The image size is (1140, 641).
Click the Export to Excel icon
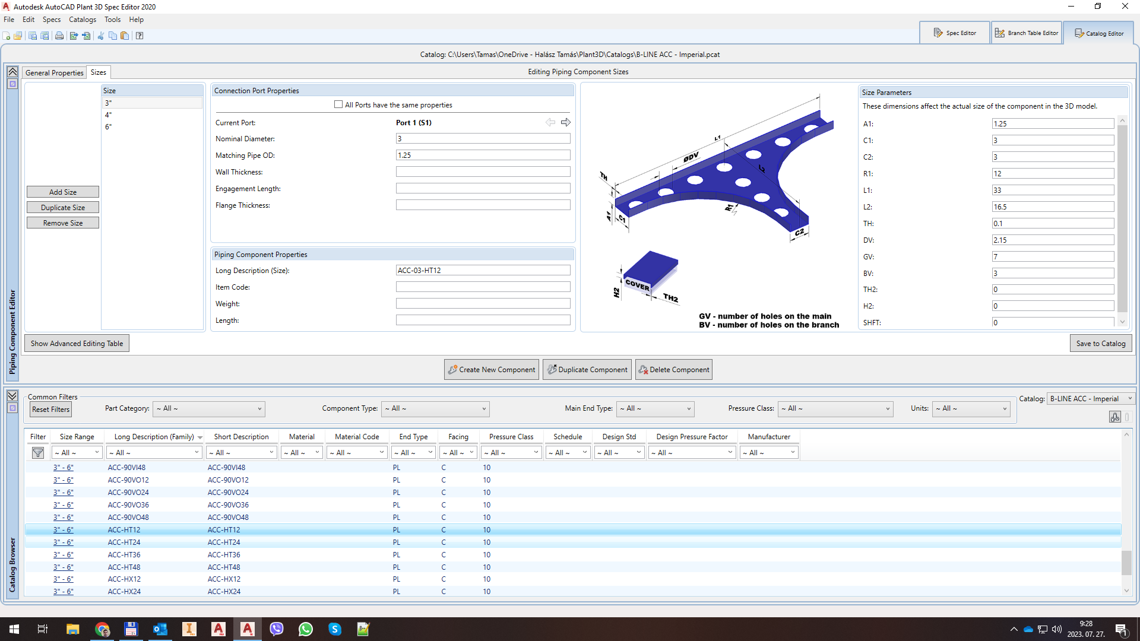point(74,36)
